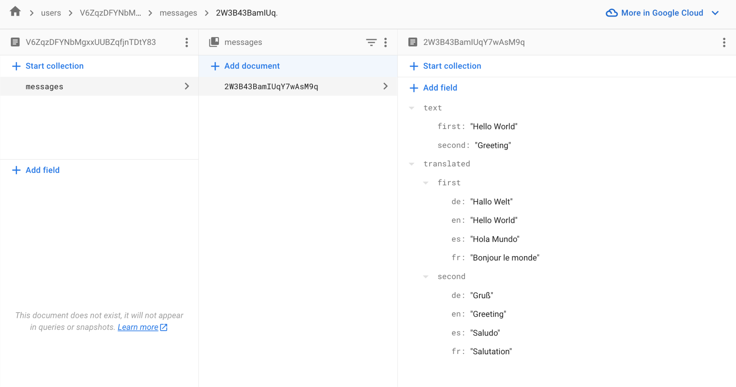Click the messages panel title
Image resolution: width=736 pixels, height=387 pixels.
tap(243, 42)
